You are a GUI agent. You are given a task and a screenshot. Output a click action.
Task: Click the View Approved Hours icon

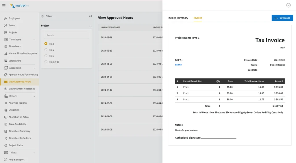[6, 82]
